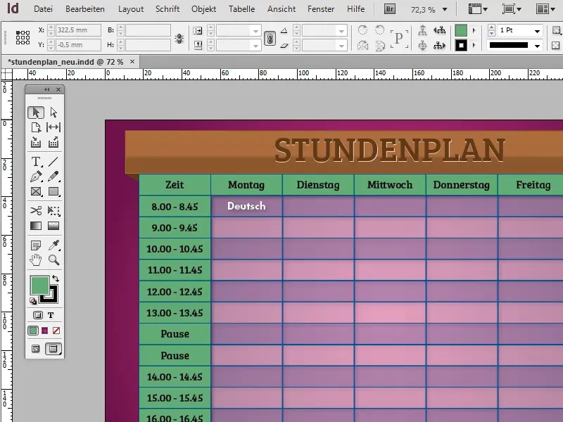
Task: Select the Rectangle Frame tool
Action: 36,191
